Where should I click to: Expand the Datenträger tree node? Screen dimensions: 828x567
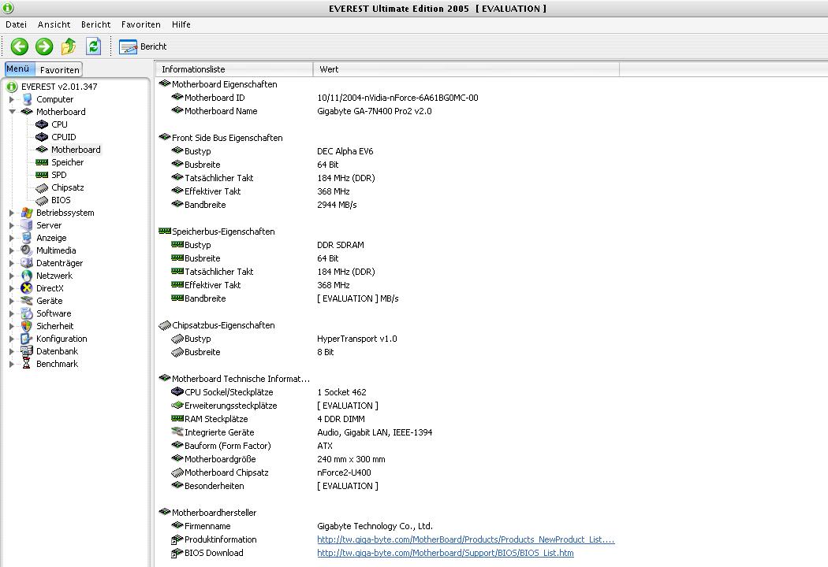[12, 263]
